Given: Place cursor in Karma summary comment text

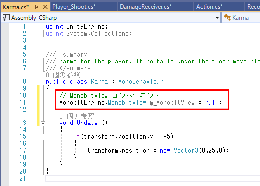Looking at the screenshot, I should [159, 62].
